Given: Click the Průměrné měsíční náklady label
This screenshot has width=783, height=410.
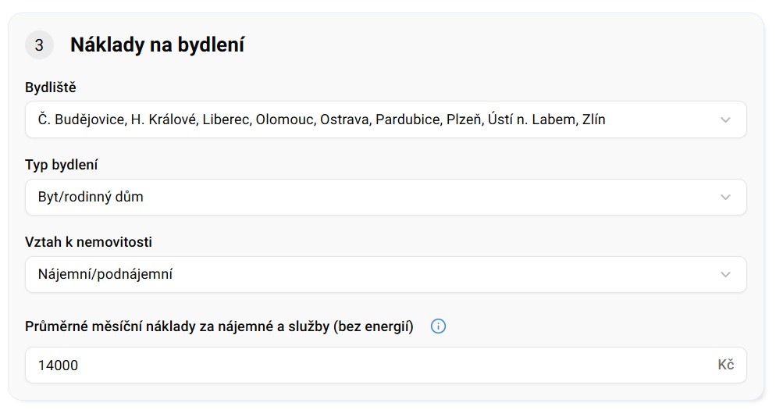Looking at the screenshot, I should [219, 326].
